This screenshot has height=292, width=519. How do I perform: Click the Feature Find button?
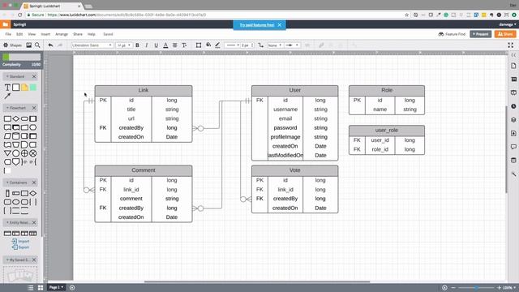[x=452, y=34]
